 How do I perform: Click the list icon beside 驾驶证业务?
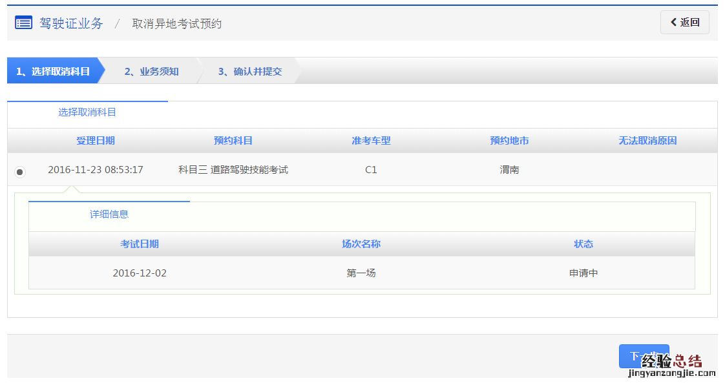[x=23, y=23]
